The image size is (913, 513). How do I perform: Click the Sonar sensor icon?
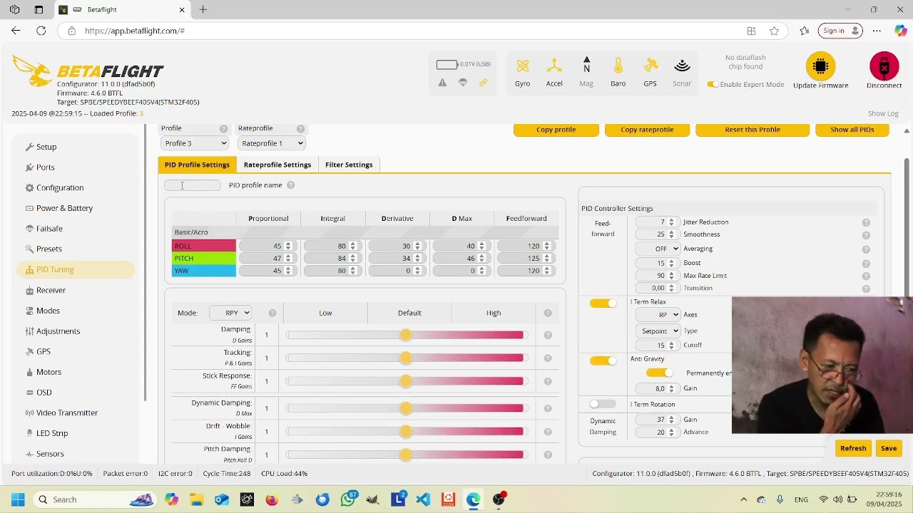[682, 66]
